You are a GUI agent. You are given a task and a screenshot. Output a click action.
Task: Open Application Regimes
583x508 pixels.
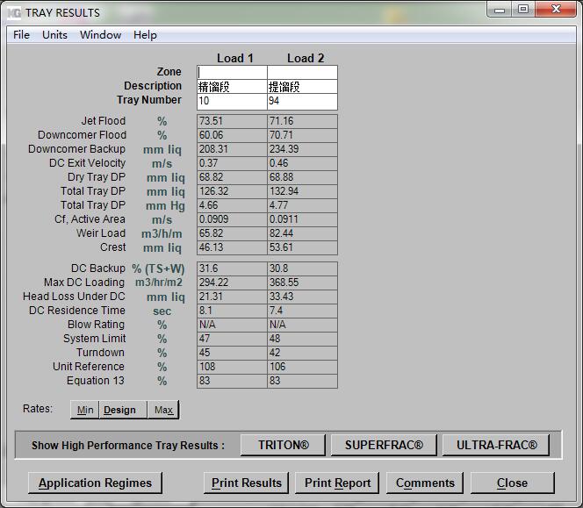click(95, 483)
